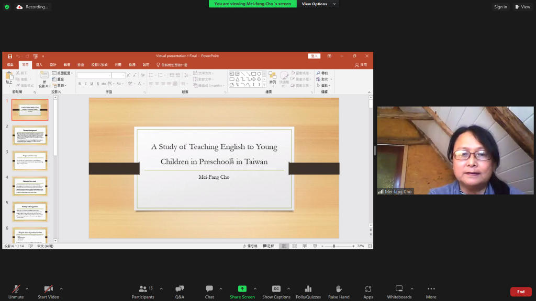Expand the View Options dropdown

click(317, 4)
